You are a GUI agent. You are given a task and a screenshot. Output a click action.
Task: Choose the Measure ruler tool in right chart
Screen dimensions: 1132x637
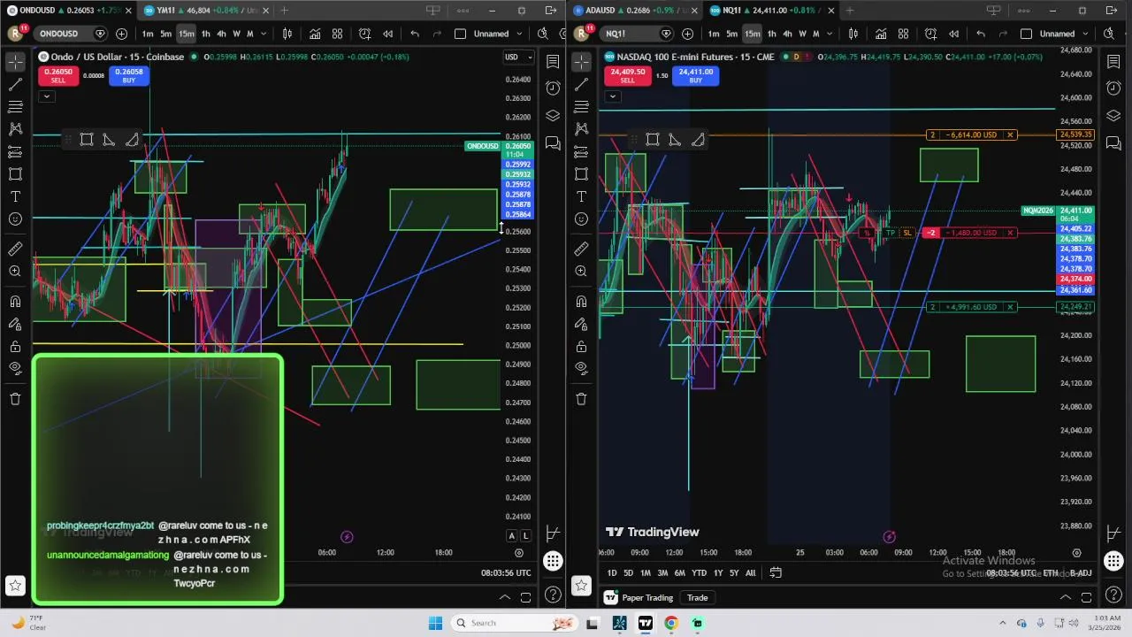pos(581,249)
